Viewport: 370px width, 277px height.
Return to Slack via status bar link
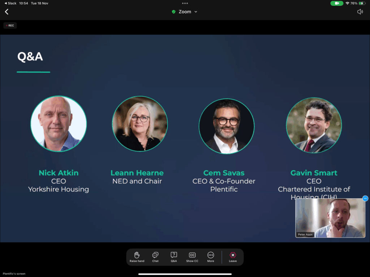[10, 3]
